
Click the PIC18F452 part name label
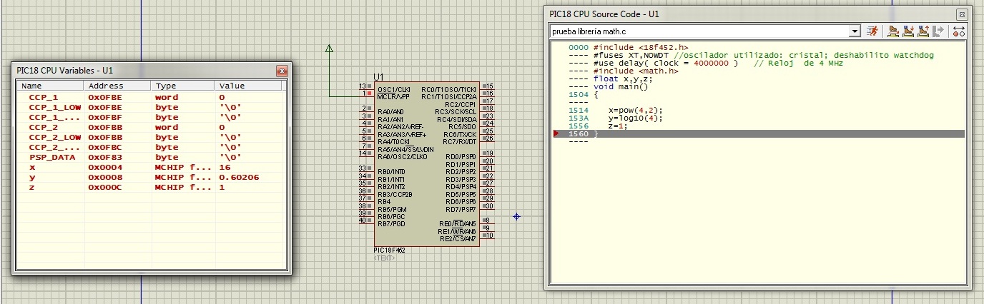point(390,250)
